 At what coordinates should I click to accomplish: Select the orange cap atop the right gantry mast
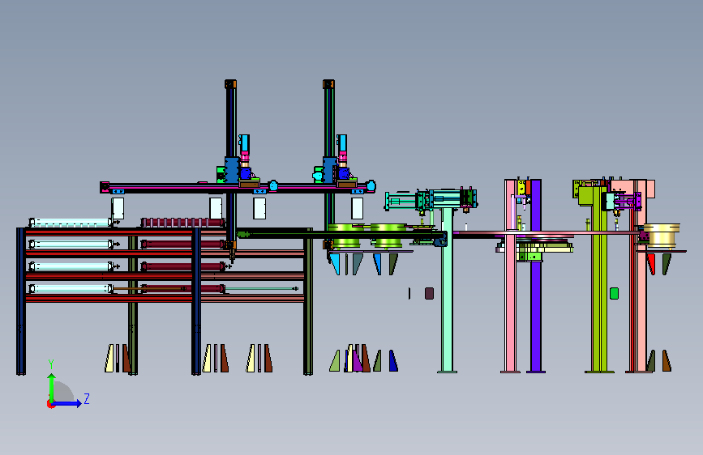coord(328,84)
